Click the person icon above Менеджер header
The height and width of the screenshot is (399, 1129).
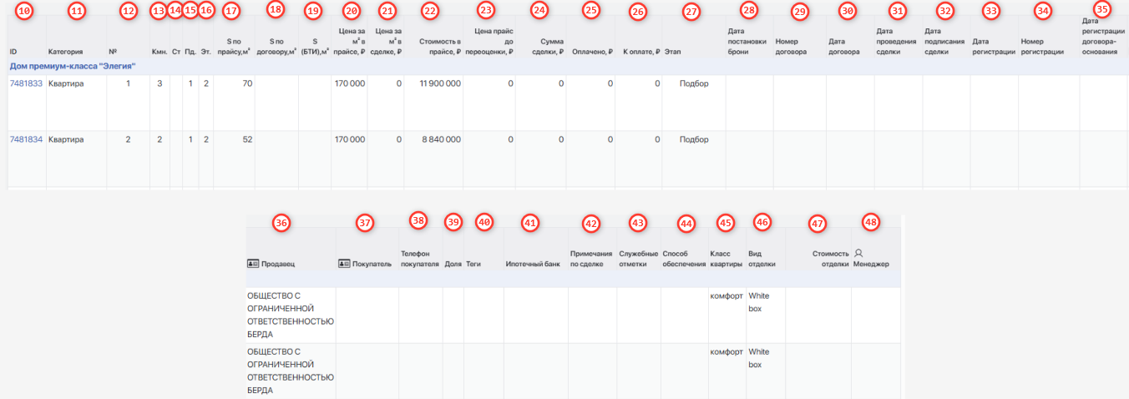[858, 253]
